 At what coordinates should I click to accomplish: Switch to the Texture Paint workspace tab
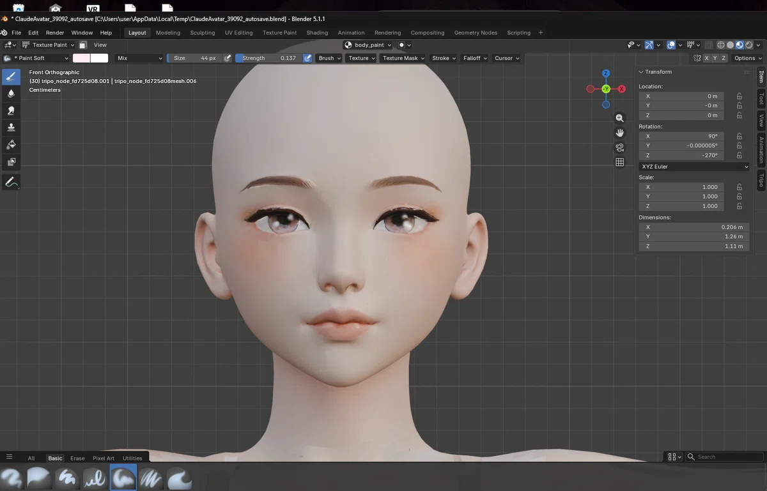pyautogui.click(x=280, y=33)
